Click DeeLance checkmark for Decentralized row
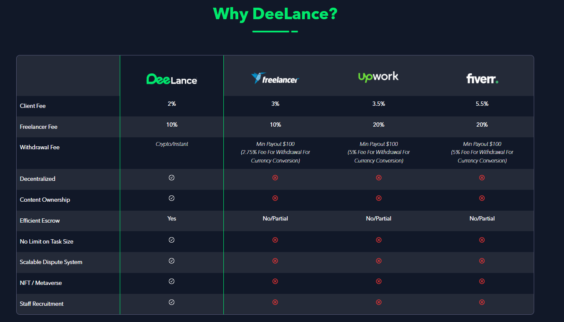Screen dimensions: 564x322 tap(172, 177)
